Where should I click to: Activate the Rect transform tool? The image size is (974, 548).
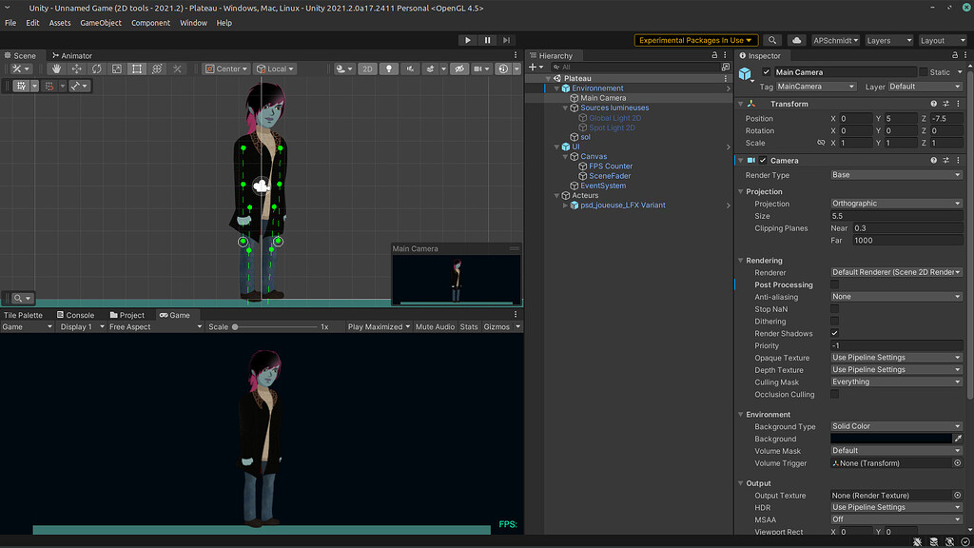point(137,68)
